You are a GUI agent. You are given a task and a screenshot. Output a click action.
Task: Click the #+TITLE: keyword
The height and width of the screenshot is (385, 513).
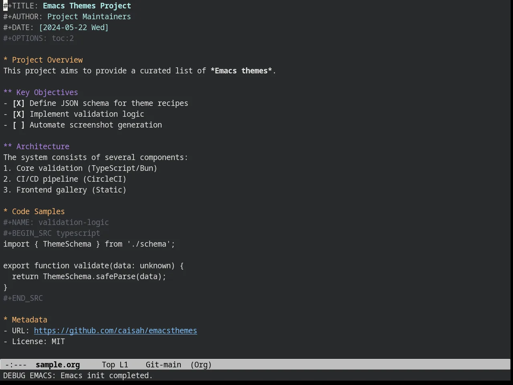(21, 6)
